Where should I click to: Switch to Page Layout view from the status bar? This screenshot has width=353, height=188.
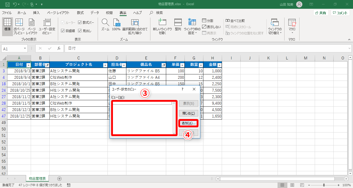(x=292, y=185)
